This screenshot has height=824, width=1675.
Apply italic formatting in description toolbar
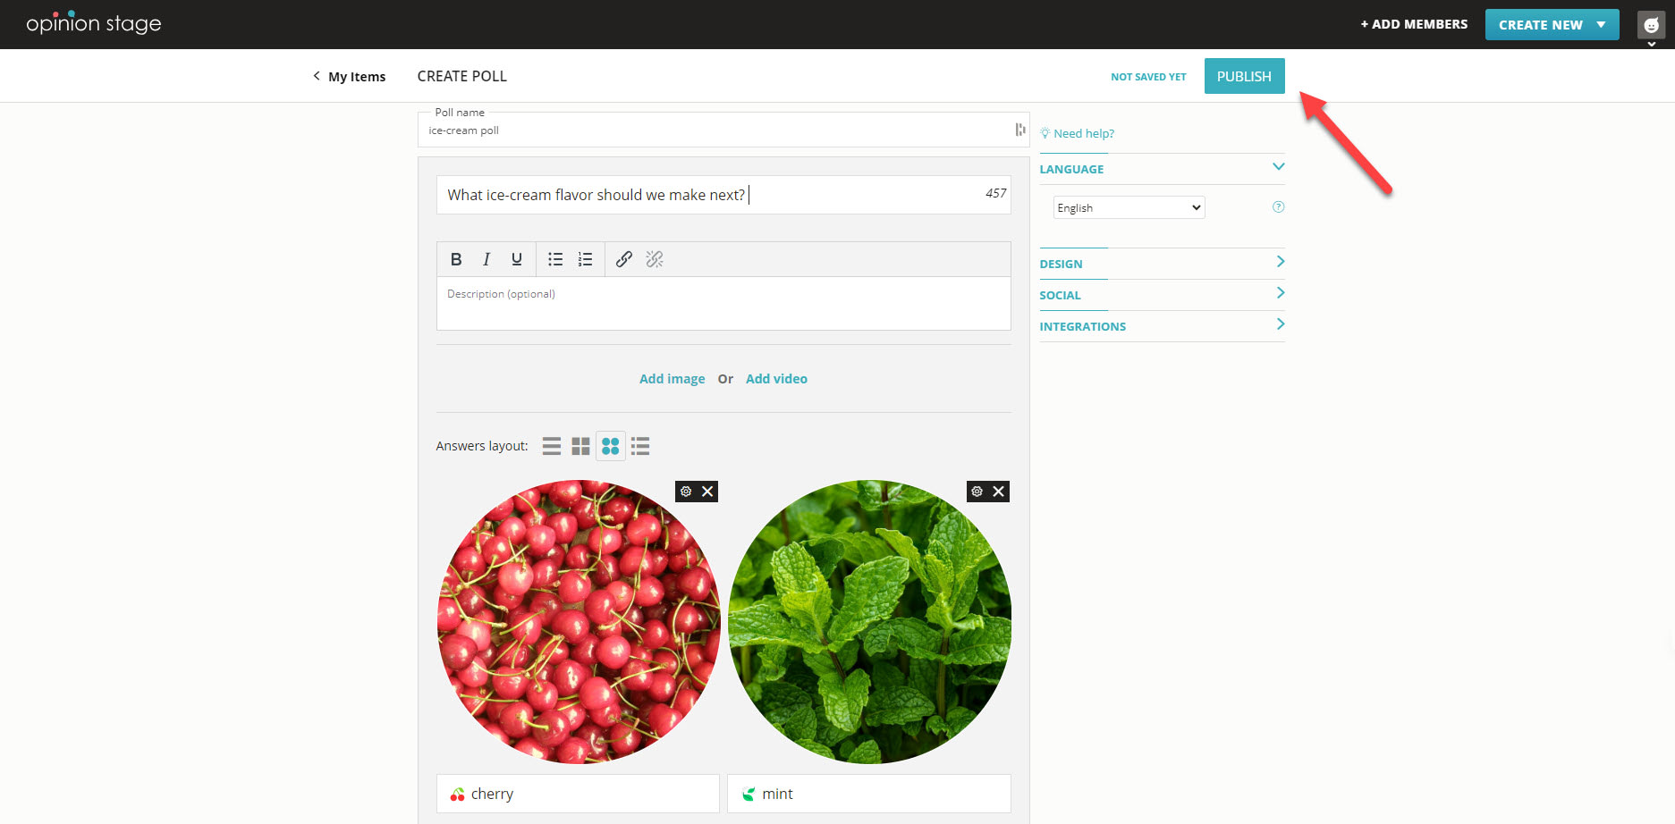(x=486, y=259)
